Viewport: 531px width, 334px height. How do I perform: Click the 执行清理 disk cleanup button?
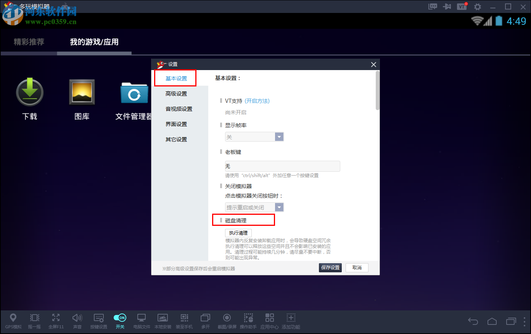(238, 233)
